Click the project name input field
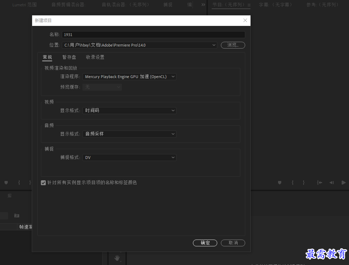349x265 pixels. point(153,35)
